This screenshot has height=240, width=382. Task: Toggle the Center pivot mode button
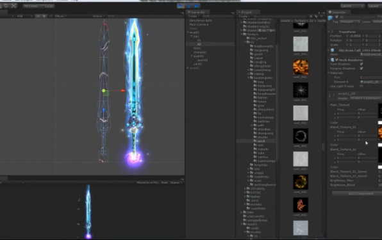point(31,6)
